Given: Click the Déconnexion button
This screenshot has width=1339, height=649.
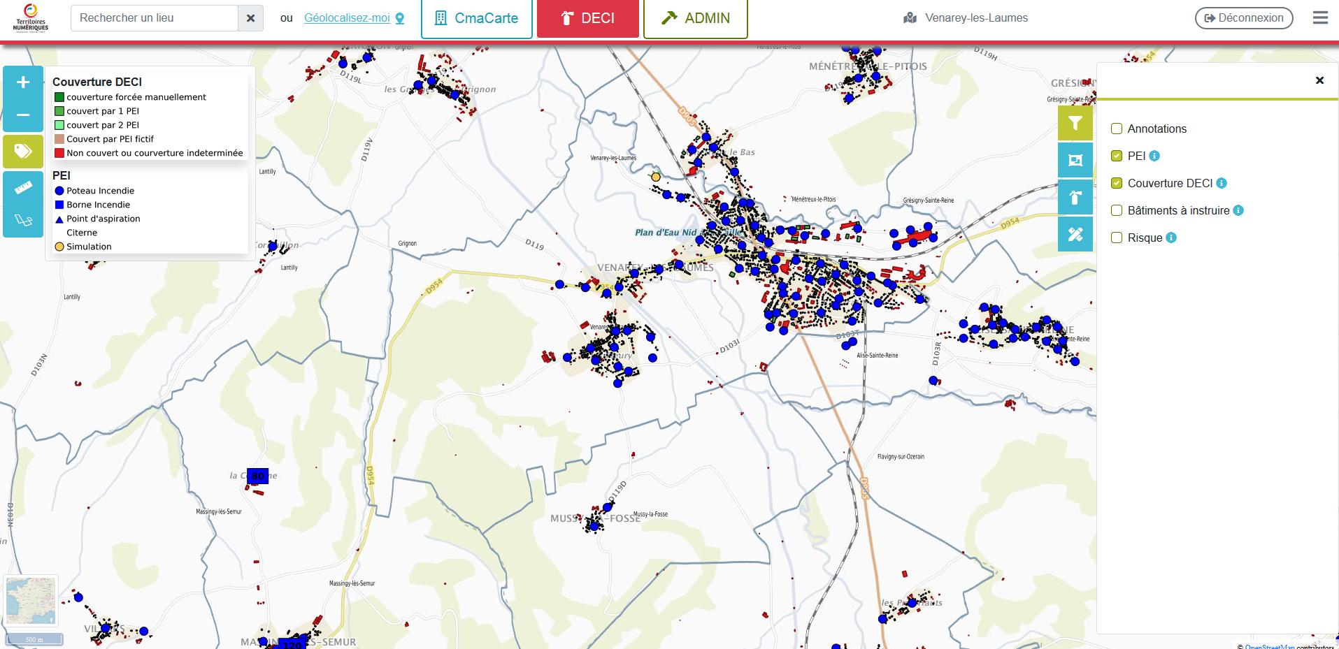Looking at the screenshot, I should point(1243,18).
